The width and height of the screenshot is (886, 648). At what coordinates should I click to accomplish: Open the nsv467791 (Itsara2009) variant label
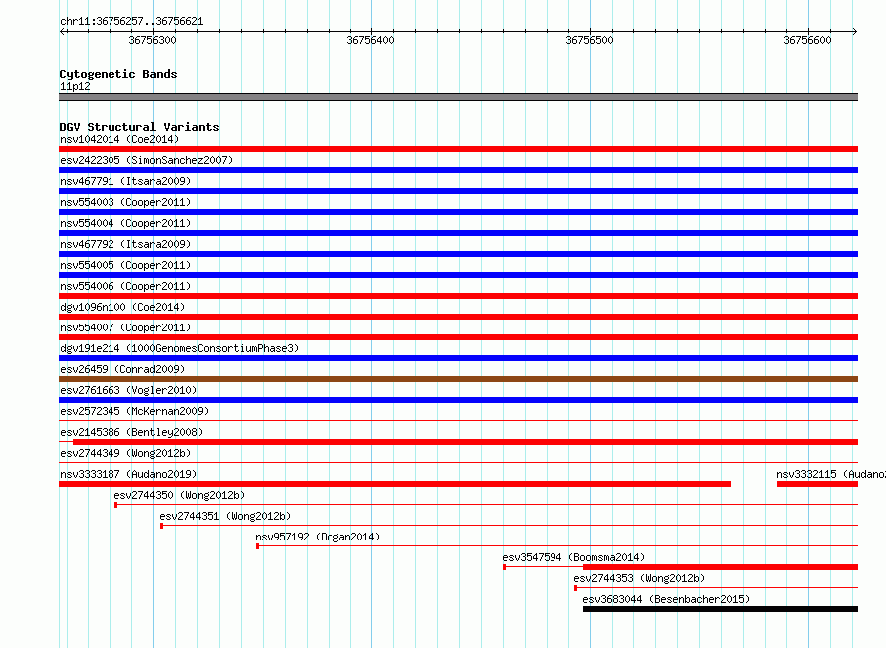coord(125,181)
